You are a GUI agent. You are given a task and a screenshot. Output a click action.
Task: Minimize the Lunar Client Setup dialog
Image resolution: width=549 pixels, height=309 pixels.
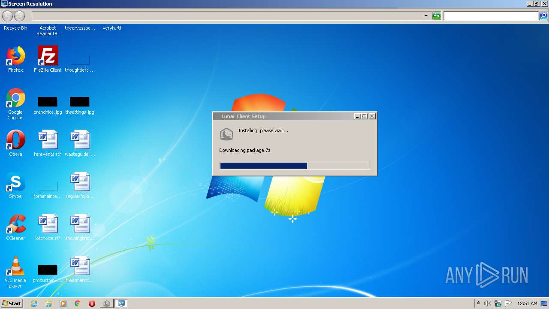(357, 116)
